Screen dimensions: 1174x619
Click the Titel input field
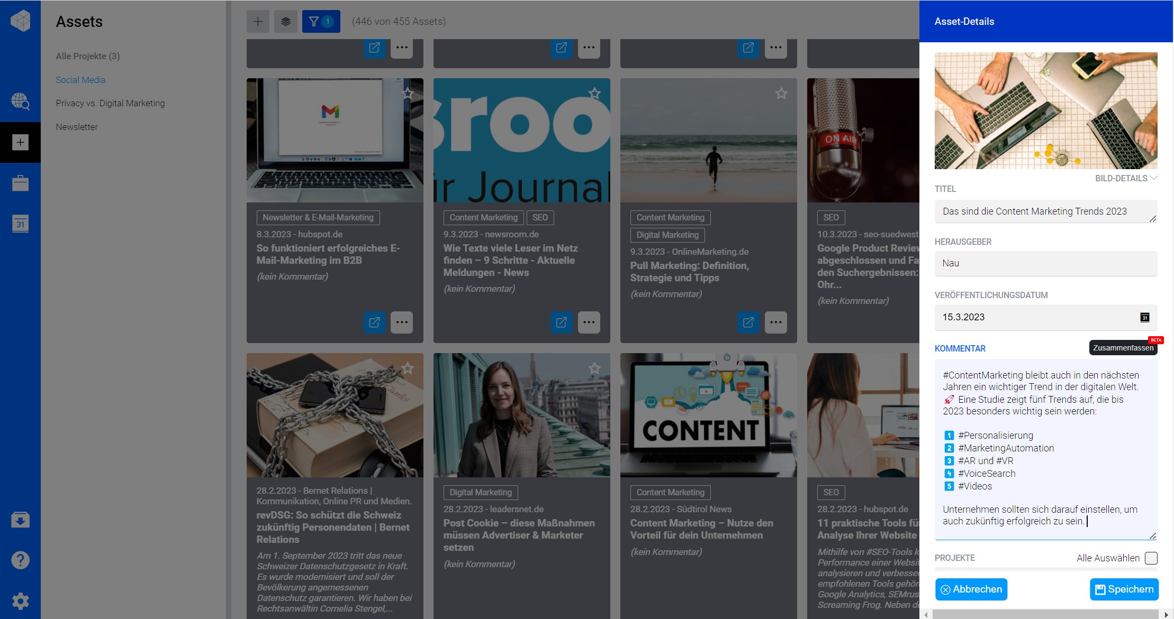[1046, 211]
